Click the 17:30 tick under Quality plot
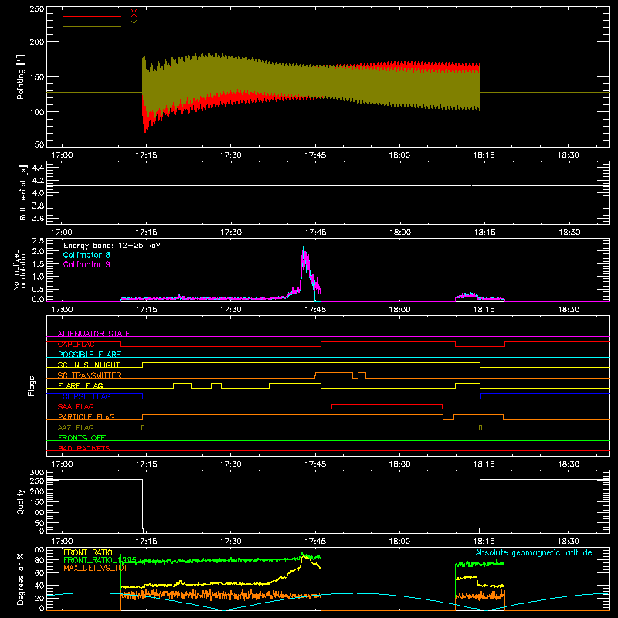Viewport: 618px width, 618px height. 231,542
